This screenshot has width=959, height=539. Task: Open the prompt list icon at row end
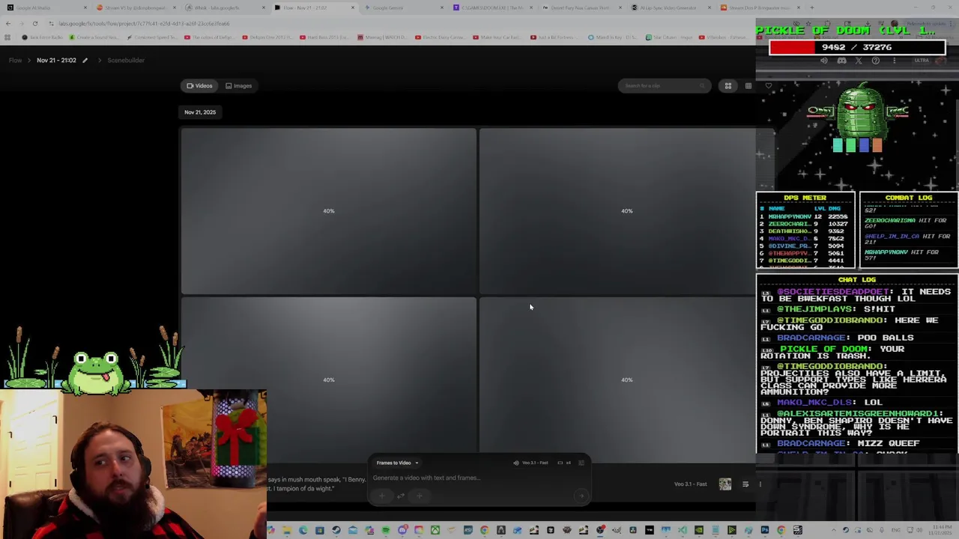coord(745,484)
